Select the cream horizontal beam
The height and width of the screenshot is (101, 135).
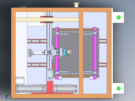point(47,19)
